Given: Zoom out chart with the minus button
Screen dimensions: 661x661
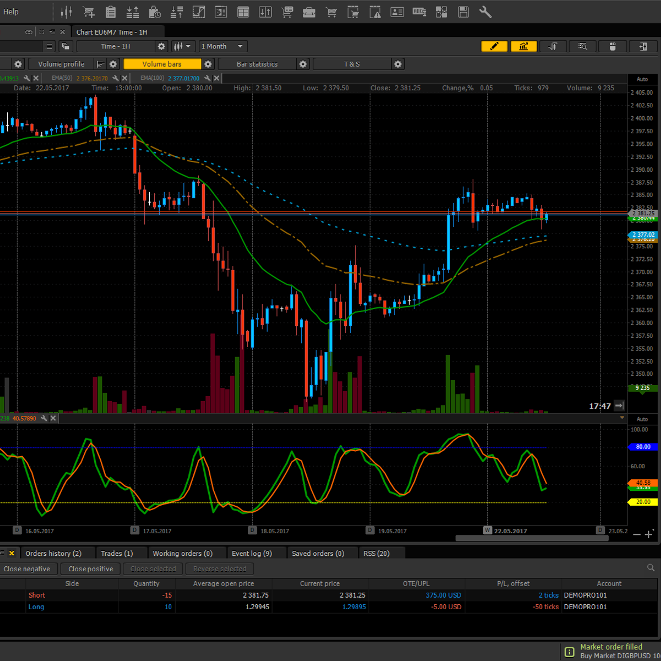Looking at the screenshot, I should pyautogui.click(x=637, y=534).
